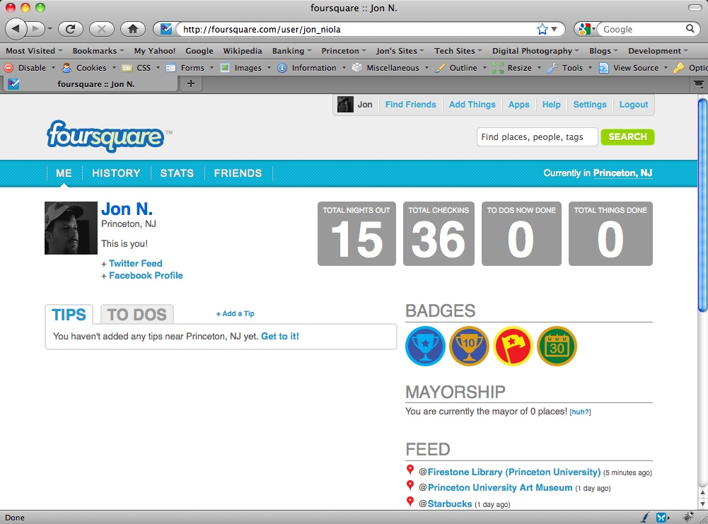Image resolution: width=708 pixels, height=524 pixels.
Task: Open the Add Things link
Action: click(472, 105)
